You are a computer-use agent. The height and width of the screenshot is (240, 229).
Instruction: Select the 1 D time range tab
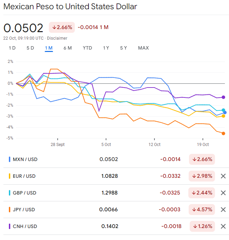12,48
